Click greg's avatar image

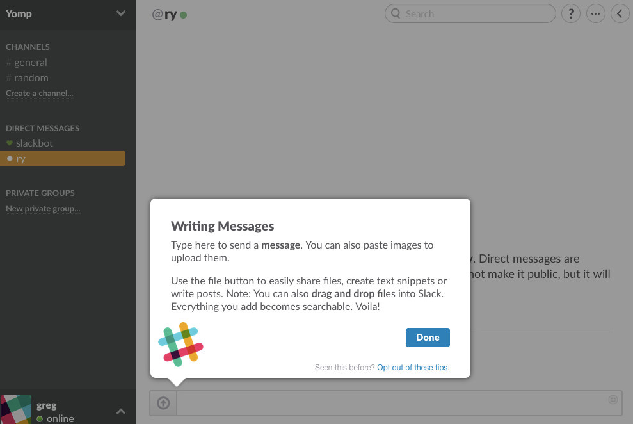[x=16, y=409]
